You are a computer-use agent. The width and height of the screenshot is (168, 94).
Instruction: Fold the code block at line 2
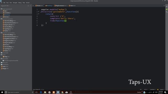tap(39, 11)
